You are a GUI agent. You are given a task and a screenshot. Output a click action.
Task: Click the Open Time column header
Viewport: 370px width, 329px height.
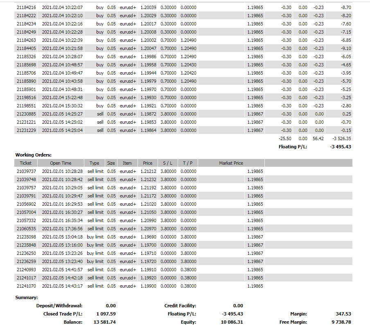(61, 163)
